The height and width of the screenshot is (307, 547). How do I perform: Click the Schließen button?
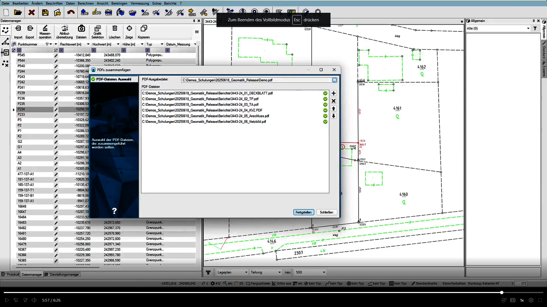[326, 212]
